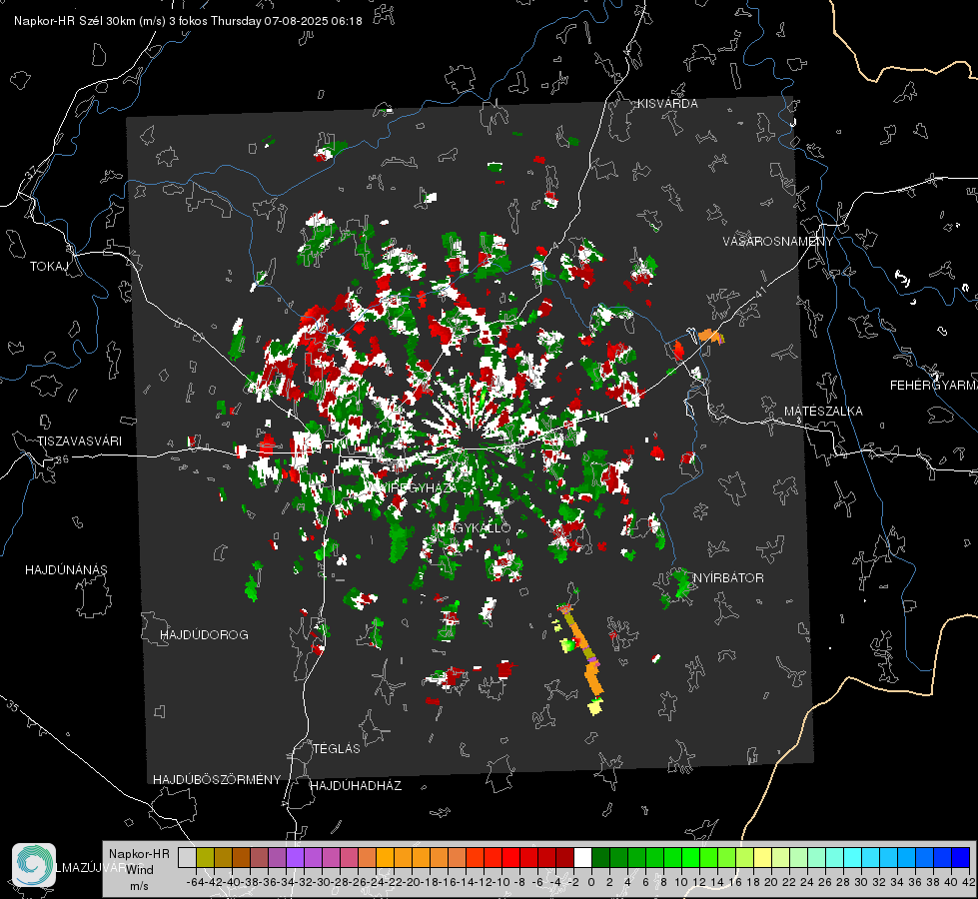Select the TISZAVASVÁRI town label
The image size is (978, 899).
pyautogui.click(x=79, y=442)
